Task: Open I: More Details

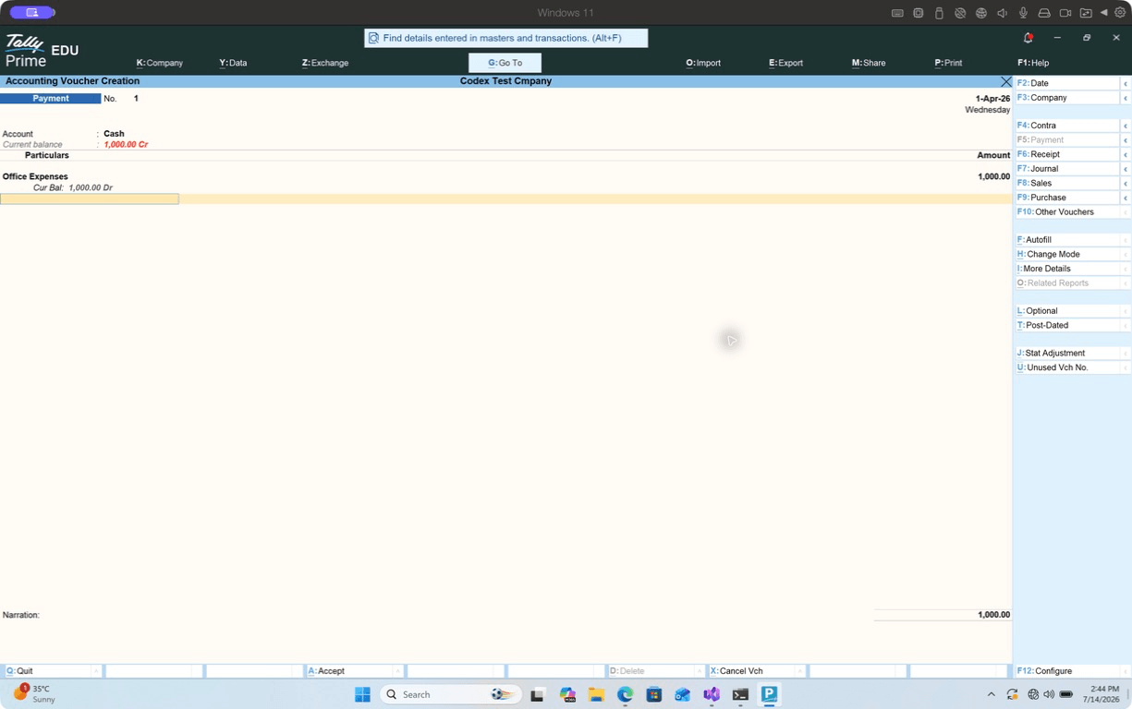Action: (x=1067, y=269)
